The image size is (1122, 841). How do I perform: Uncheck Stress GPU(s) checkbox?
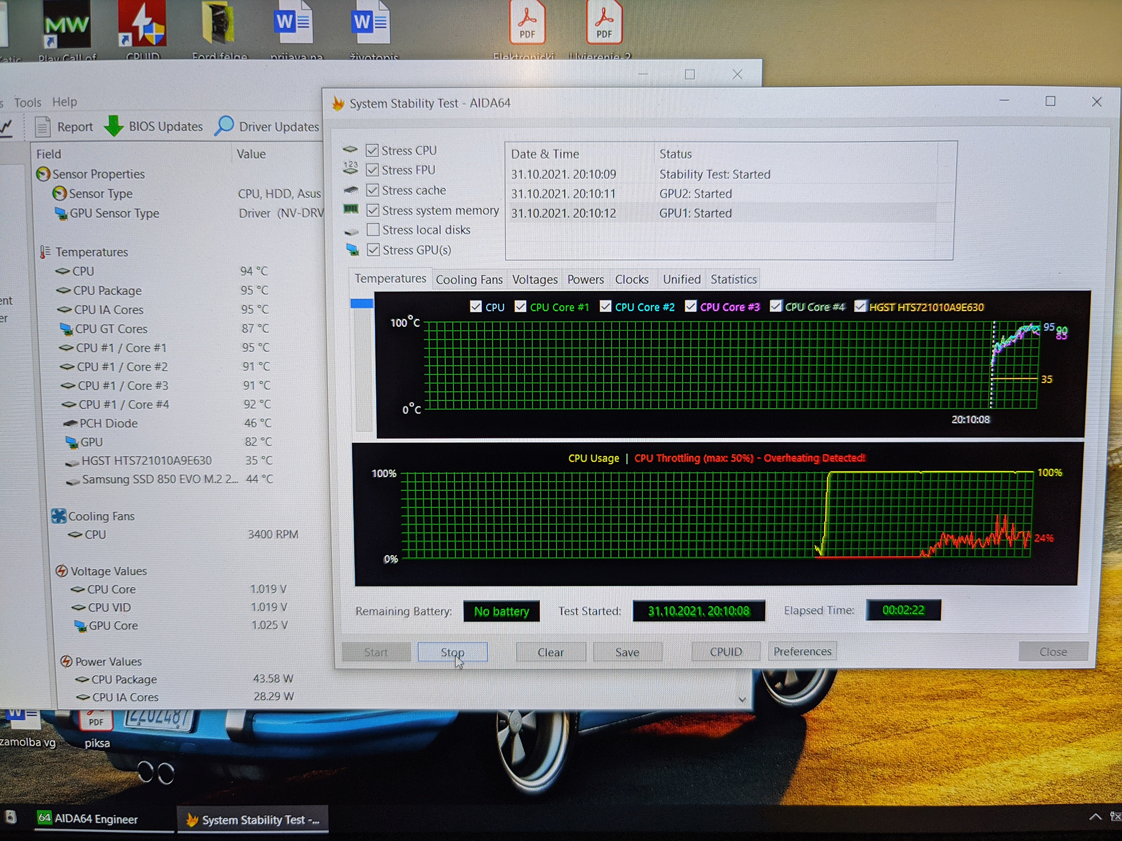tap(373, 250)
